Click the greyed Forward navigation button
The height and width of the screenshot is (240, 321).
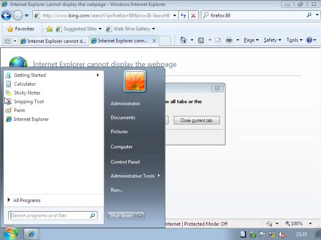click(18, 15)
